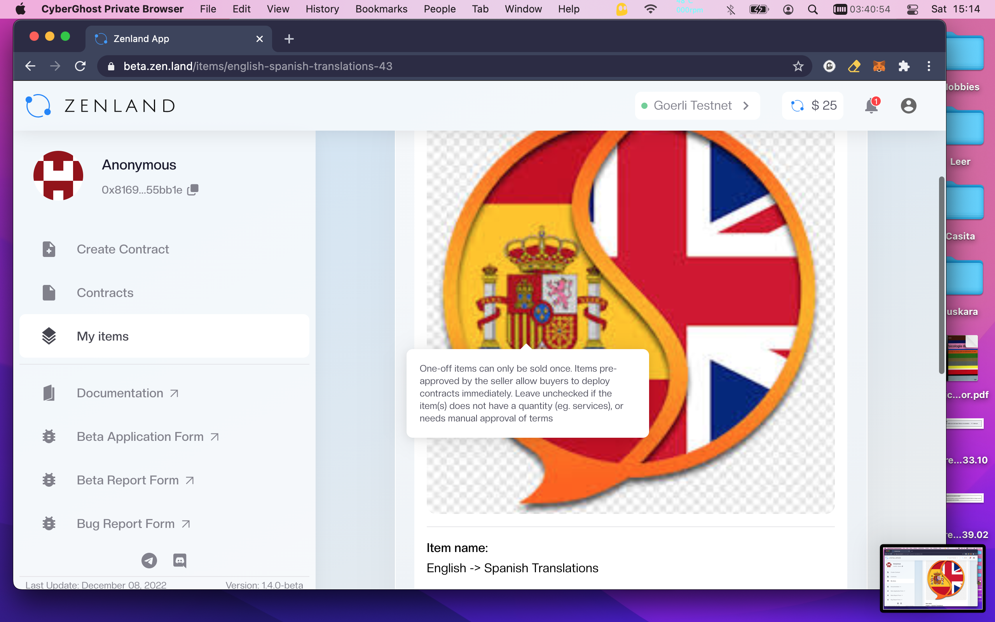
Task: Click the battery status icon
Action: point(759,9)
